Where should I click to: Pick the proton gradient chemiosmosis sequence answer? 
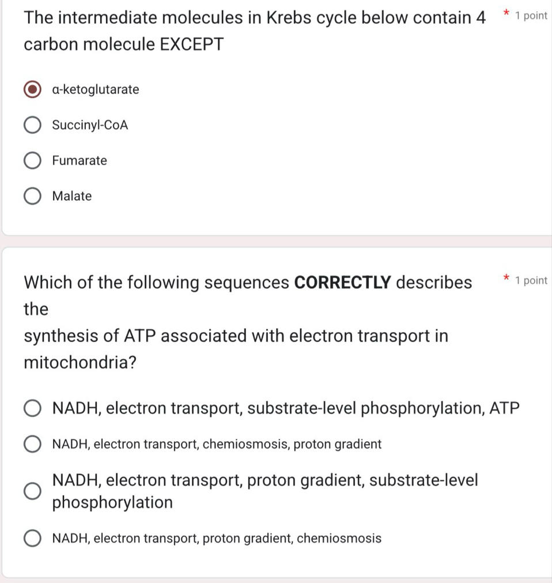coord(33,537)
